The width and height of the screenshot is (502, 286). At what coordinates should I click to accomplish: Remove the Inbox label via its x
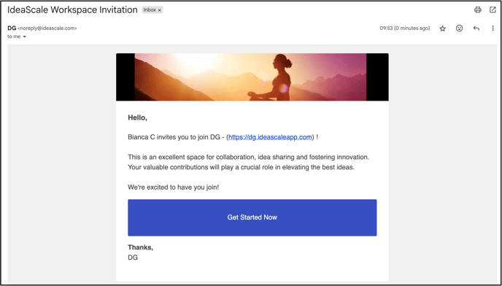tap(160, 10)
